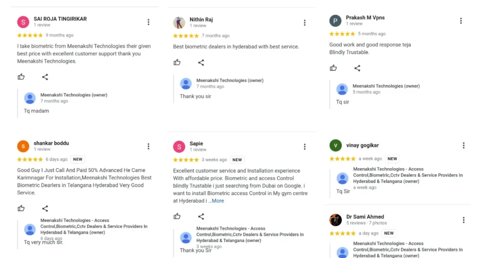This screenshot has height=258, width=502.
Task: Open Nithin Raj's profile photo
Action: tap(179, 22)
